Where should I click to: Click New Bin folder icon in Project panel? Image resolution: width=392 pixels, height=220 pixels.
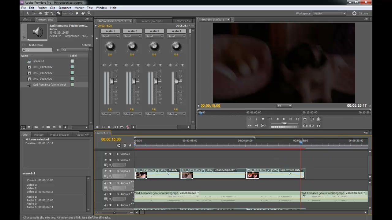(x=48, y=127)
